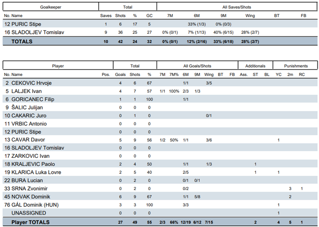Click the 'Additionals' header
Screen dimensions: 319x227
(x=255, y=66)
